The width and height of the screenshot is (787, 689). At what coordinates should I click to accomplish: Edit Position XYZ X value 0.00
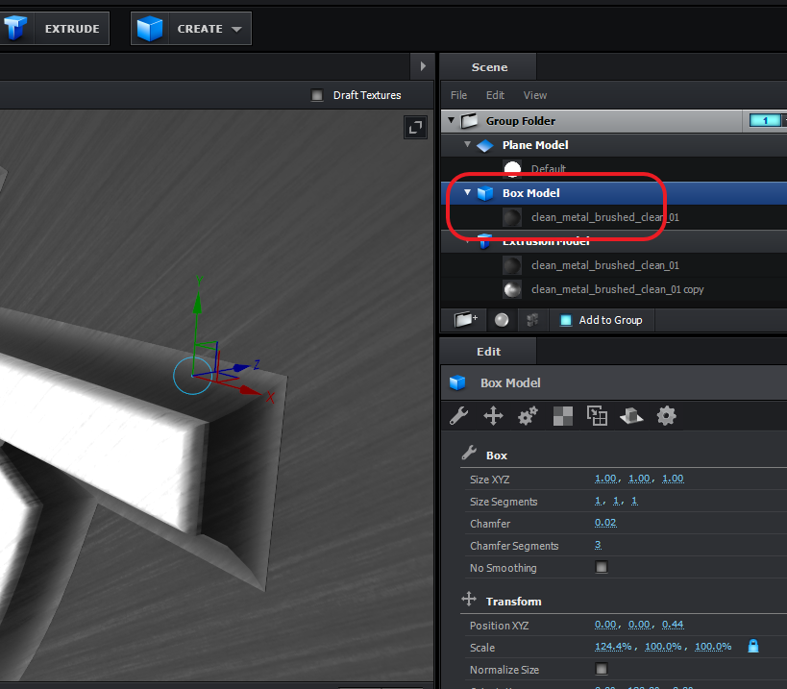tap(605, 625)
